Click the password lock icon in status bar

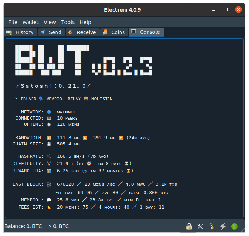[189, 226]
